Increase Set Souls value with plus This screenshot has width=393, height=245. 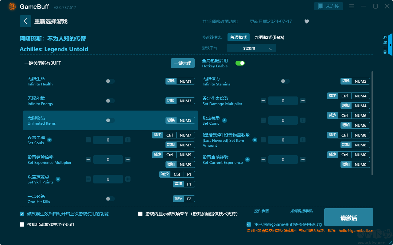tap(128, 140)
